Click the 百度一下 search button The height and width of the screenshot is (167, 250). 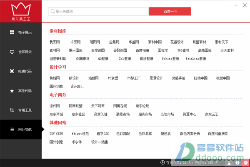[x=170, y=12]
